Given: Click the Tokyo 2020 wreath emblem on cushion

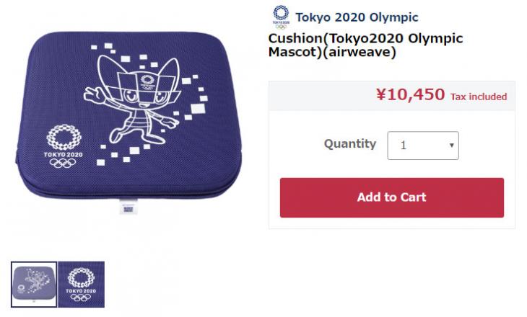Looking at the screenshot, I should click(x=64, y=137).
